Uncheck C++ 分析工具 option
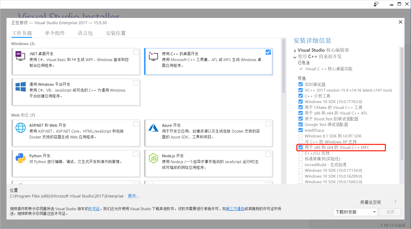The height and width of the screenshot is (229, 411). pos(301,96)
